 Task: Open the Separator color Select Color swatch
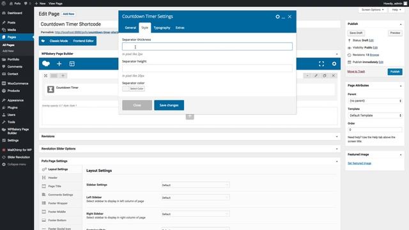click(x=134, y=89)
